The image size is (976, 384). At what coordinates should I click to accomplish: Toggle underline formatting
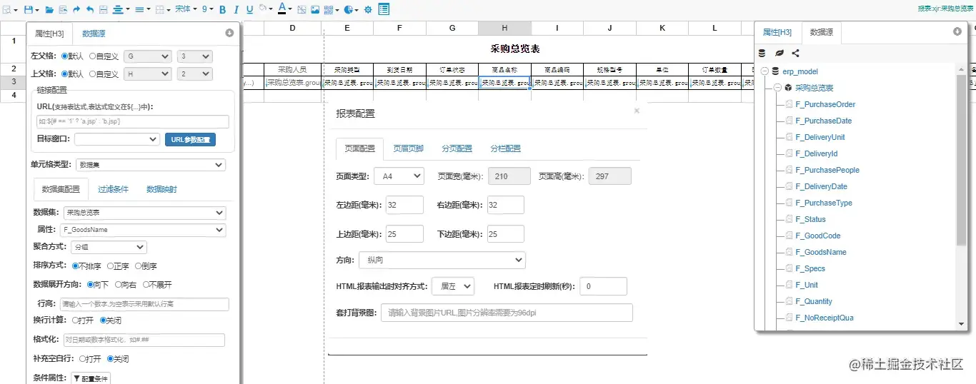pos(249,10)
